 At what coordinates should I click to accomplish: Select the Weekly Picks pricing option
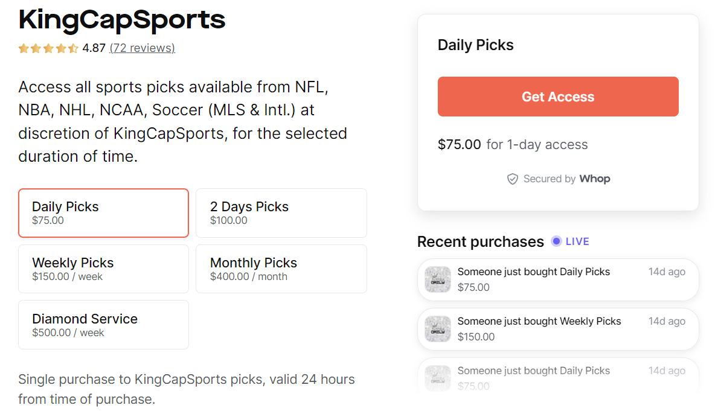point(103,269)
